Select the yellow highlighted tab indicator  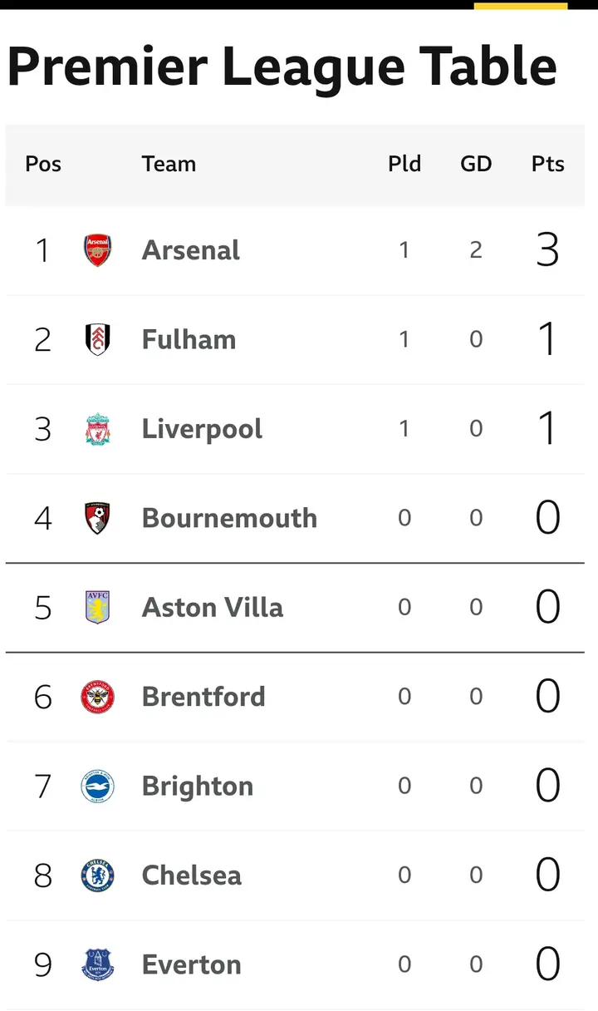click(521, 5)
